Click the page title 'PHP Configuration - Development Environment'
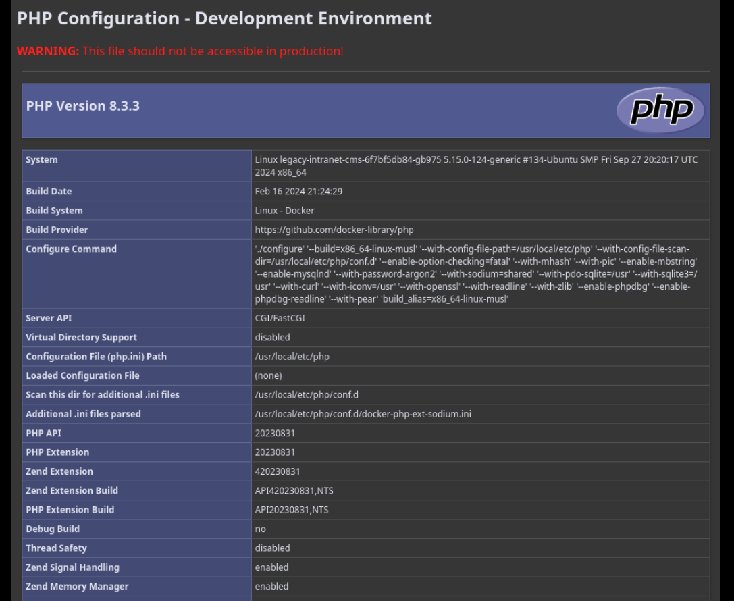Screen dimensions: 734x601 pyautogui.click(x=224, y=18)
